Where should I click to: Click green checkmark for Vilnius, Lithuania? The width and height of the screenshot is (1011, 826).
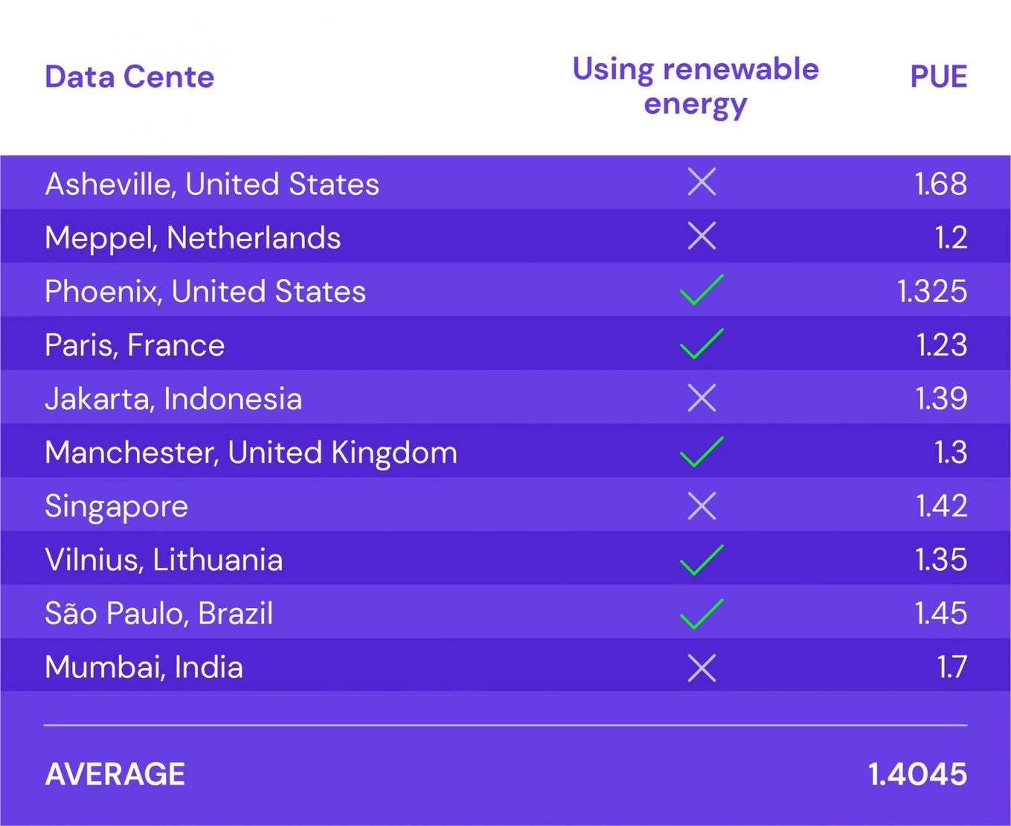pos(702,559)
